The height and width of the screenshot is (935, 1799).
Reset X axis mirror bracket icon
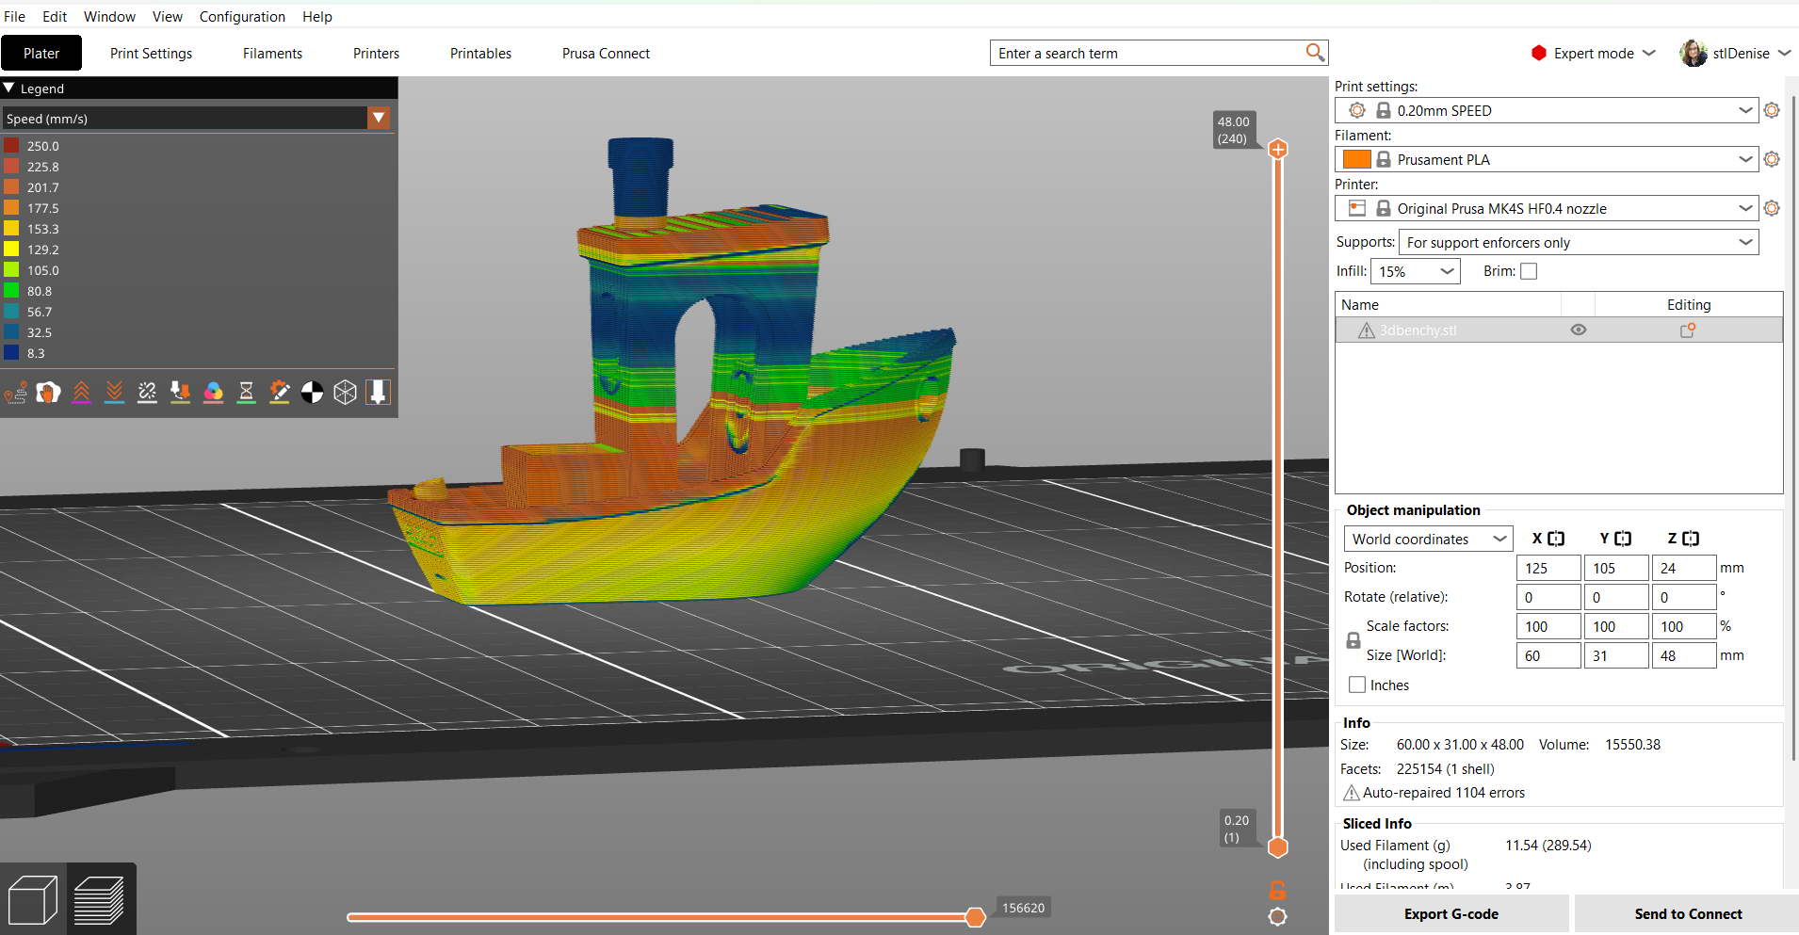1556,539
